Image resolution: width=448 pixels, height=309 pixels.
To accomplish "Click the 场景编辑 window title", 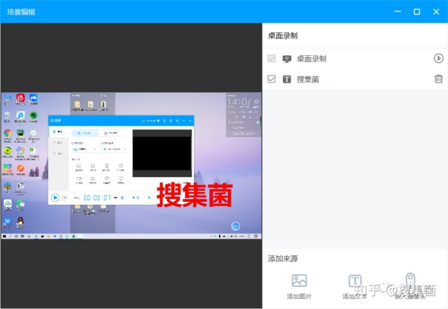I will click(x=21, y=12).
